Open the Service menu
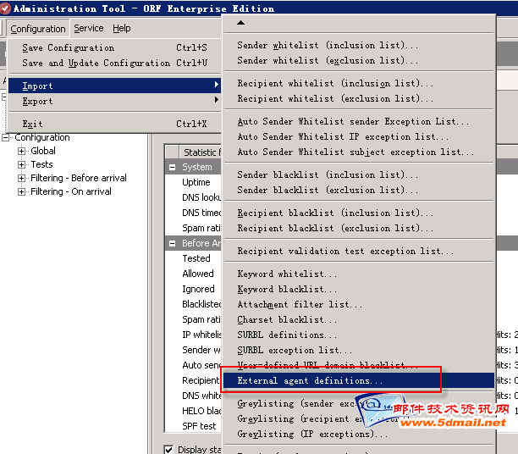 coord(89,29)
